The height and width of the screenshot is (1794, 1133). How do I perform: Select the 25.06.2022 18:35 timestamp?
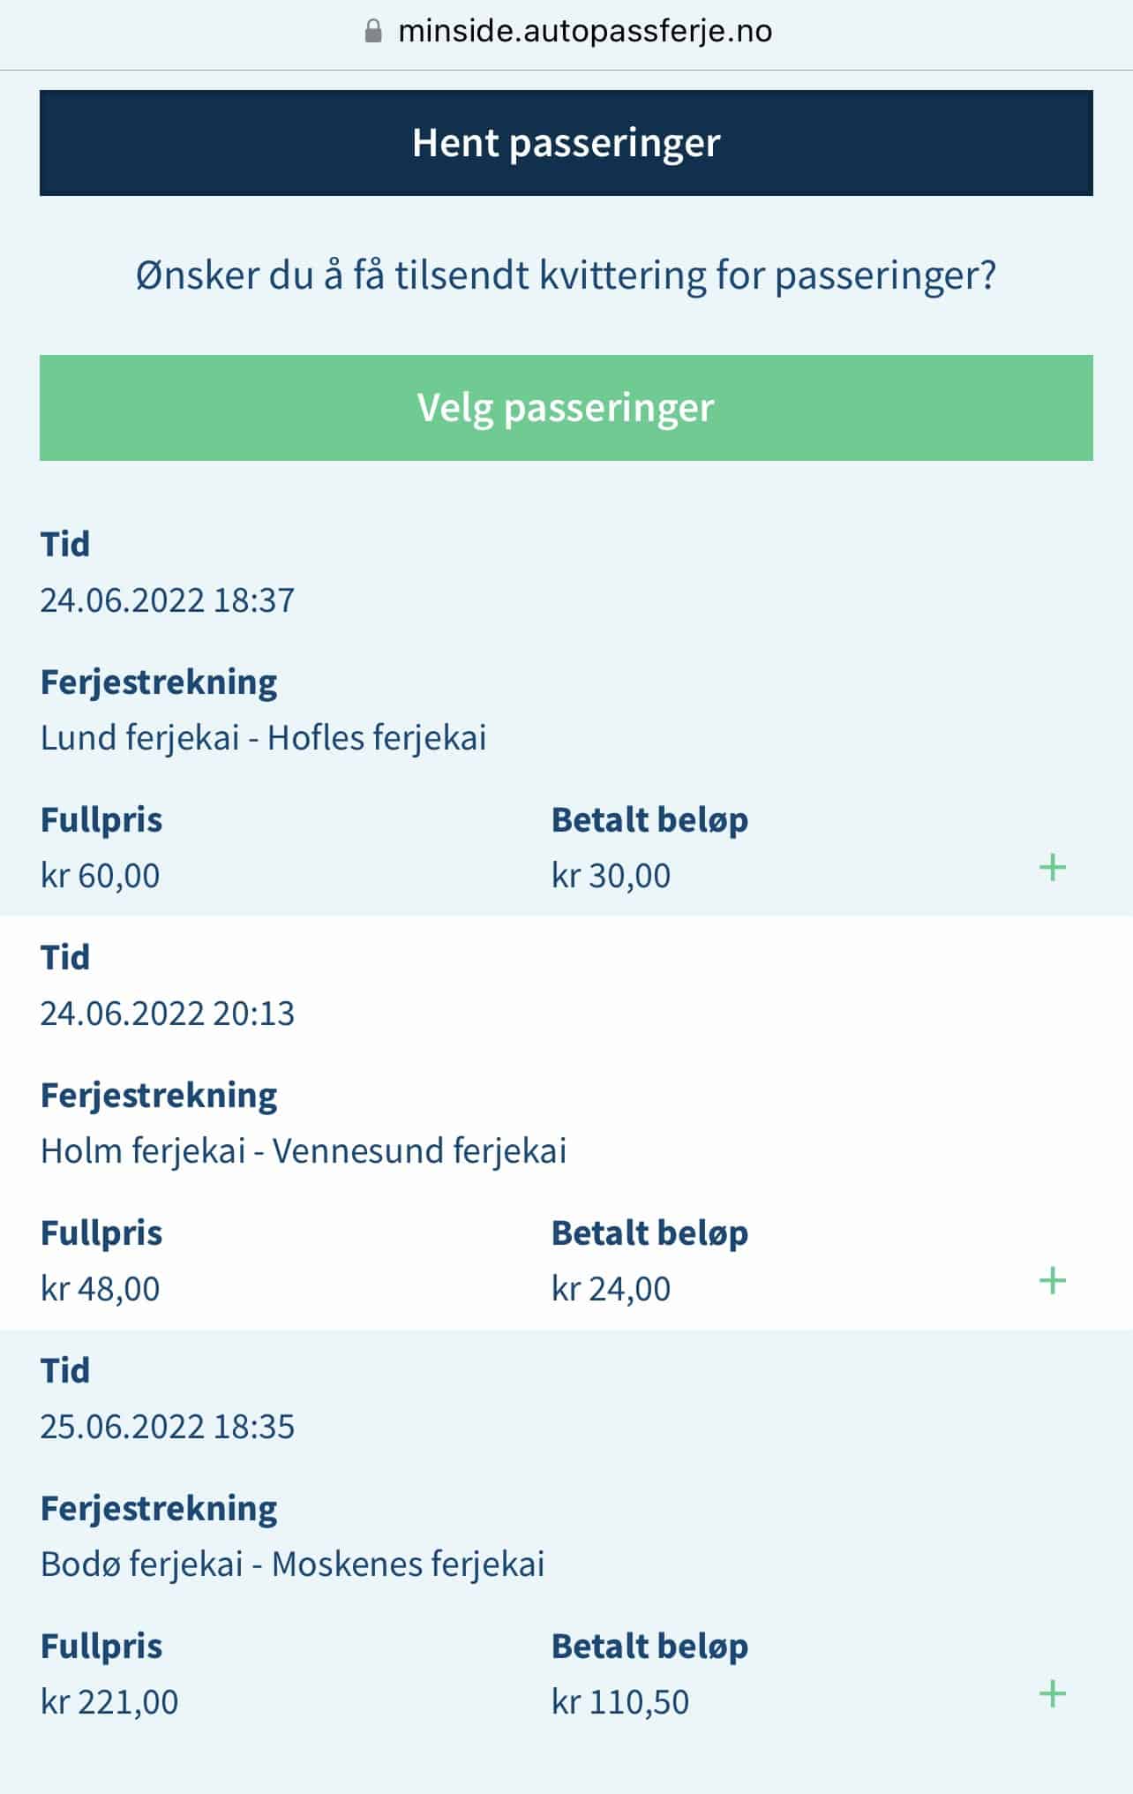(x=168, y=1427)
